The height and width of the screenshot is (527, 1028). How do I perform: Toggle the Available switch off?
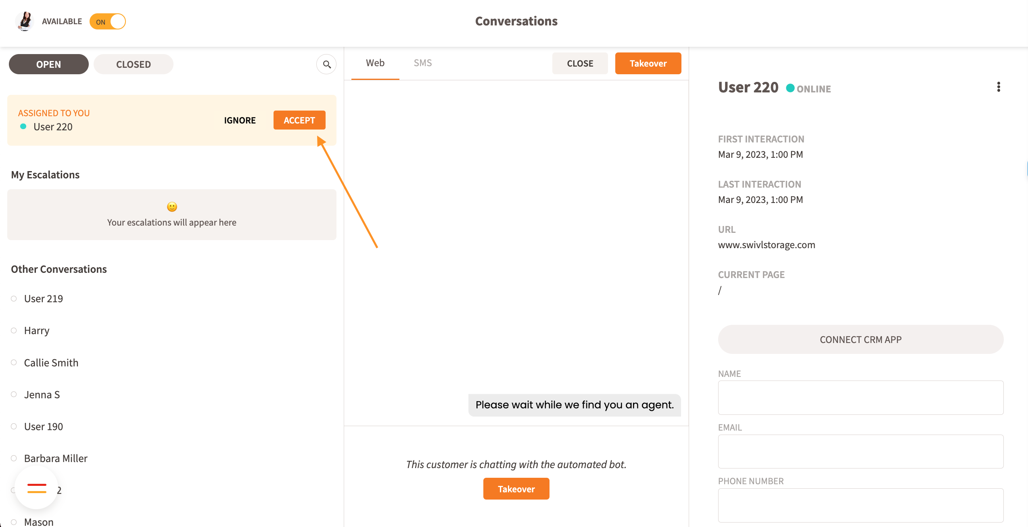pyautogui.click(x=108, y=22)
